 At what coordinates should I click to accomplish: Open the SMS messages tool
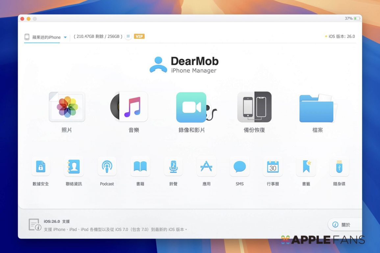tap(240, 167)
